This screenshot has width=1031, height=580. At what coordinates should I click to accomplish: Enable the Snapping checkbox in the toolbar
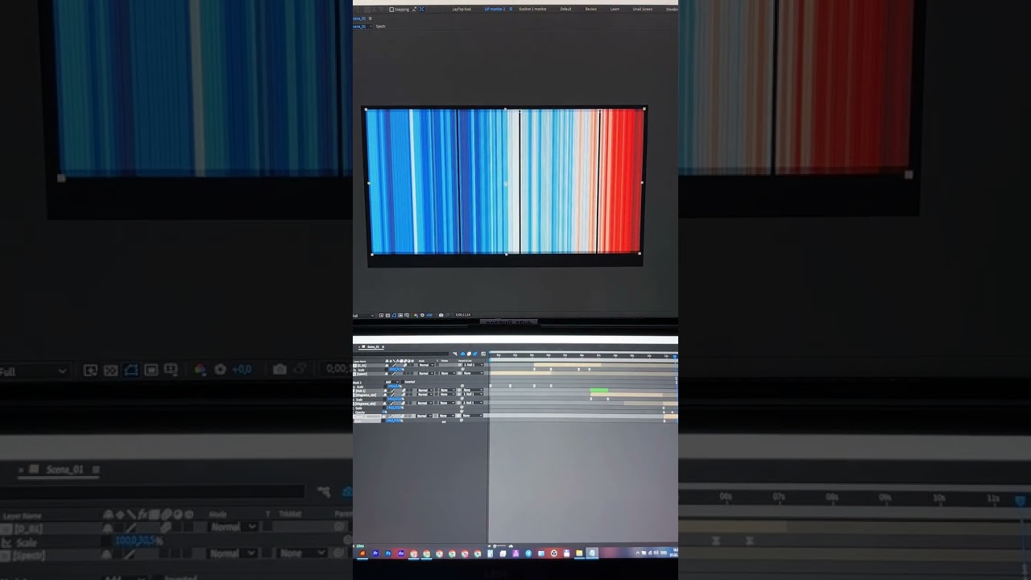tap(391, 9)
